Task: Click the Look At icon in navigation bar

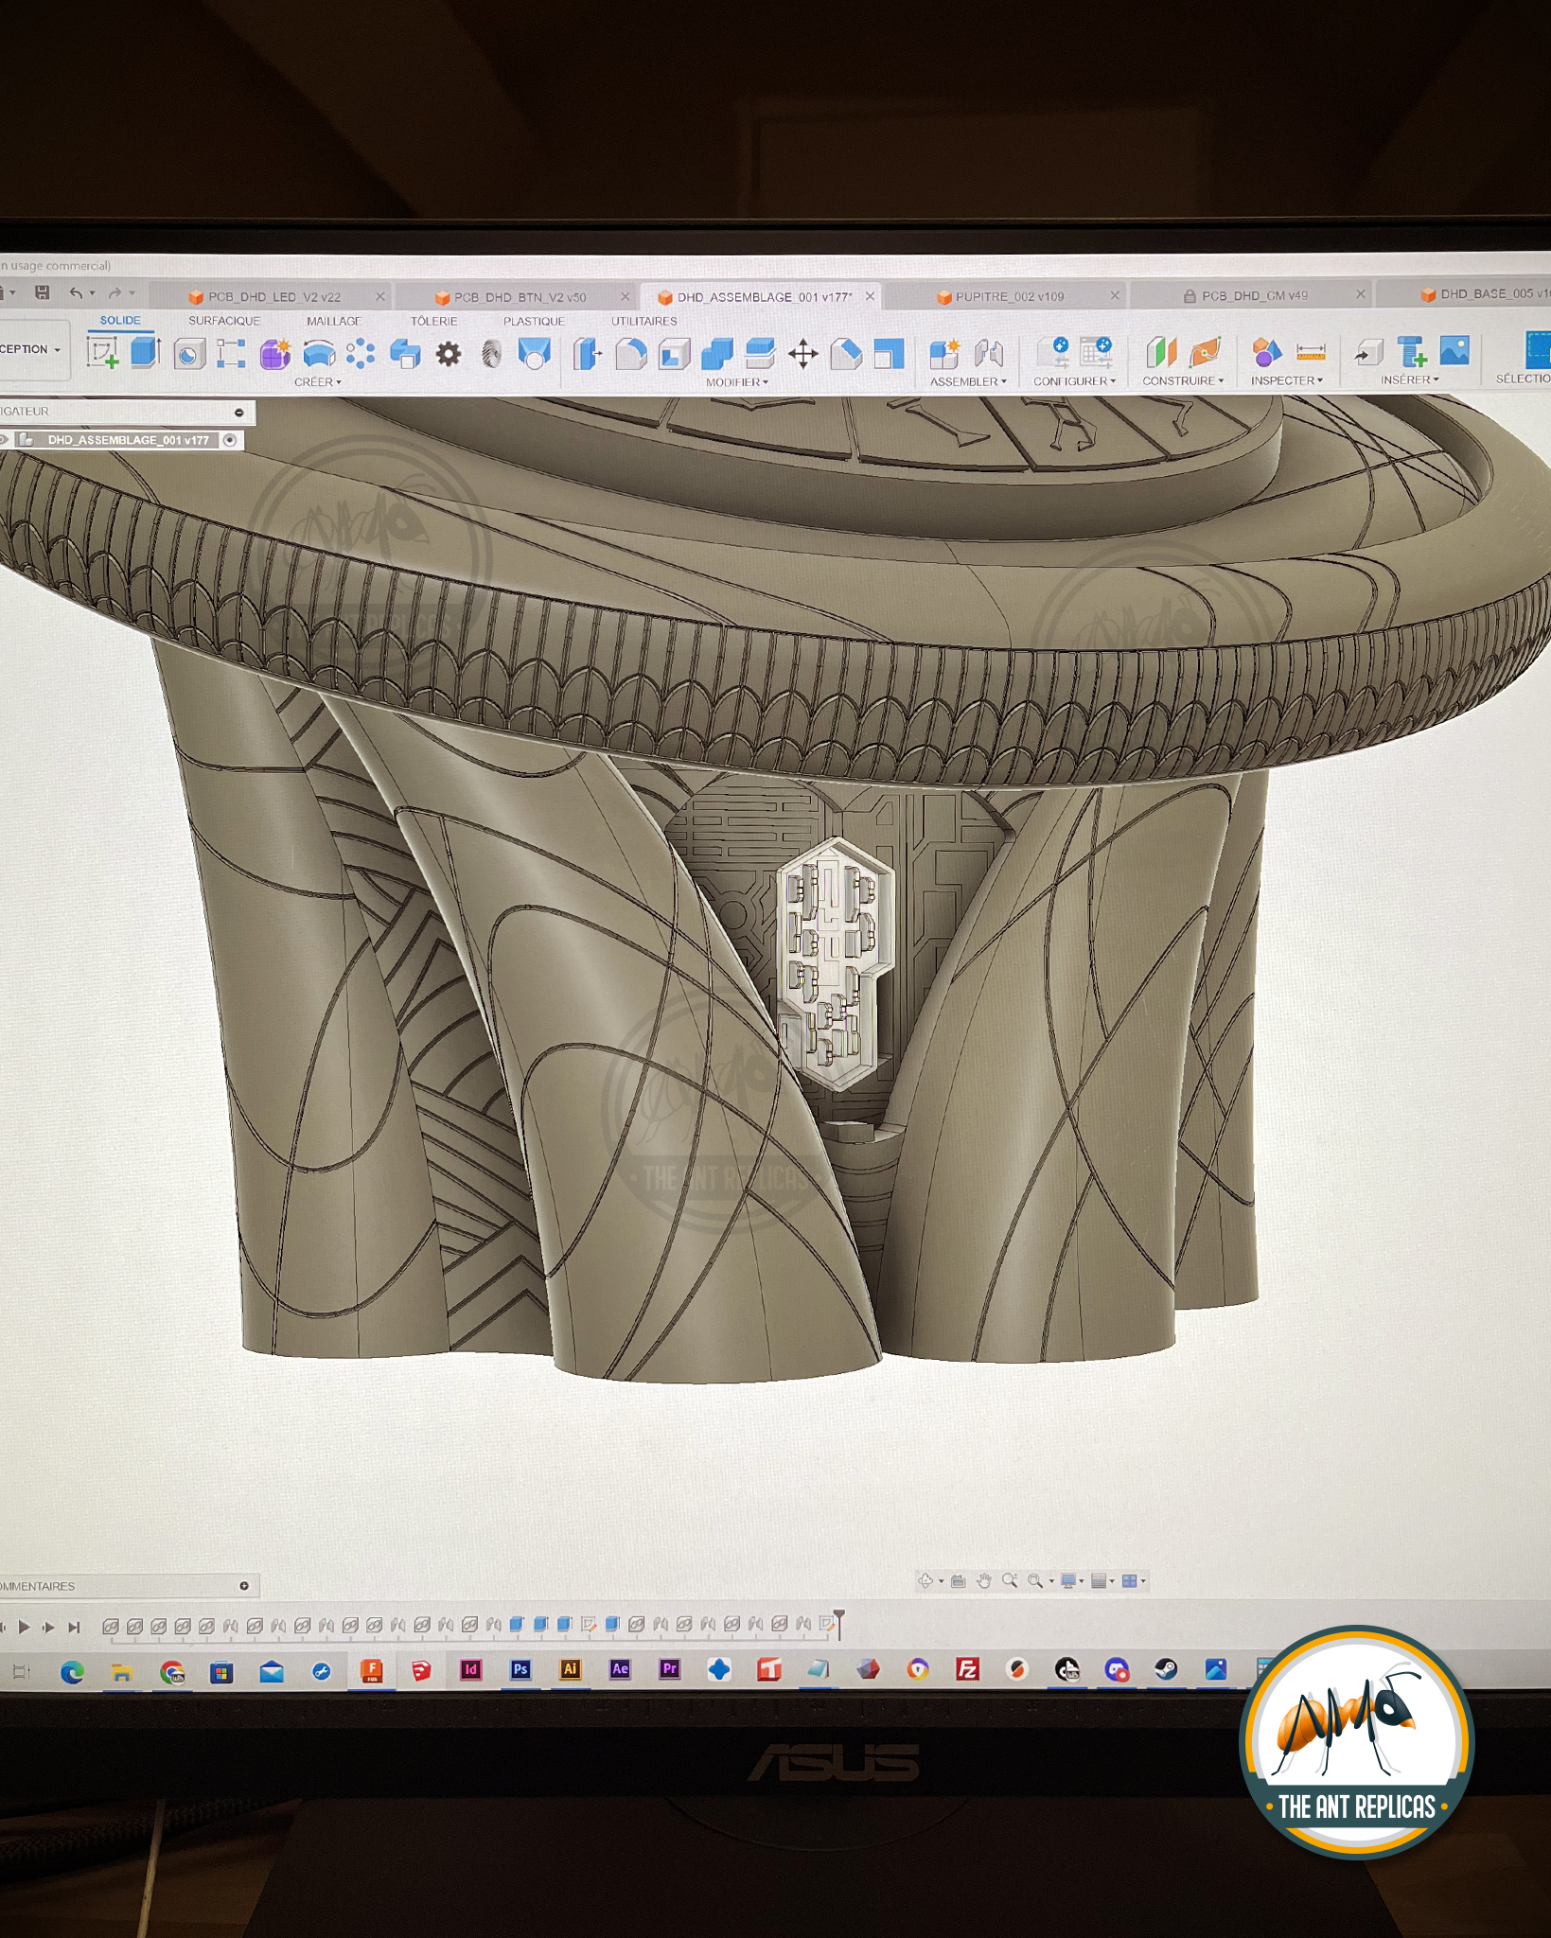Action: [x=958, y=1580]
